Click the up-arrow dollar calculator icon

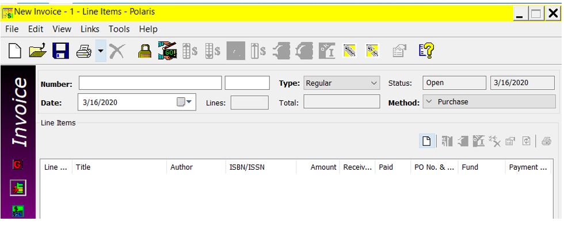pos(190,51)
